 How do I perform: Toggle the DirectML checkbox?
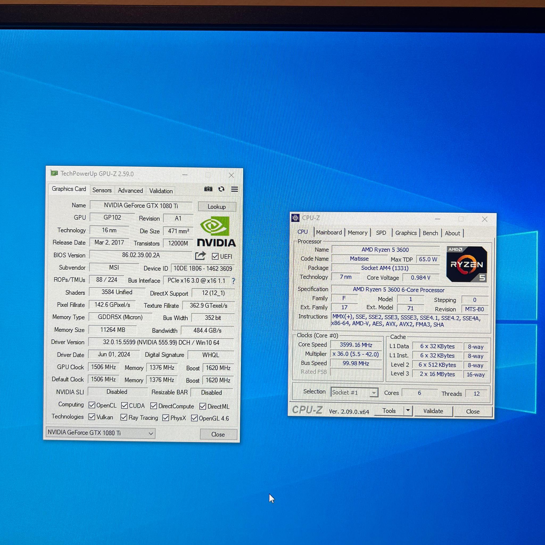click(x=203, y=406)
